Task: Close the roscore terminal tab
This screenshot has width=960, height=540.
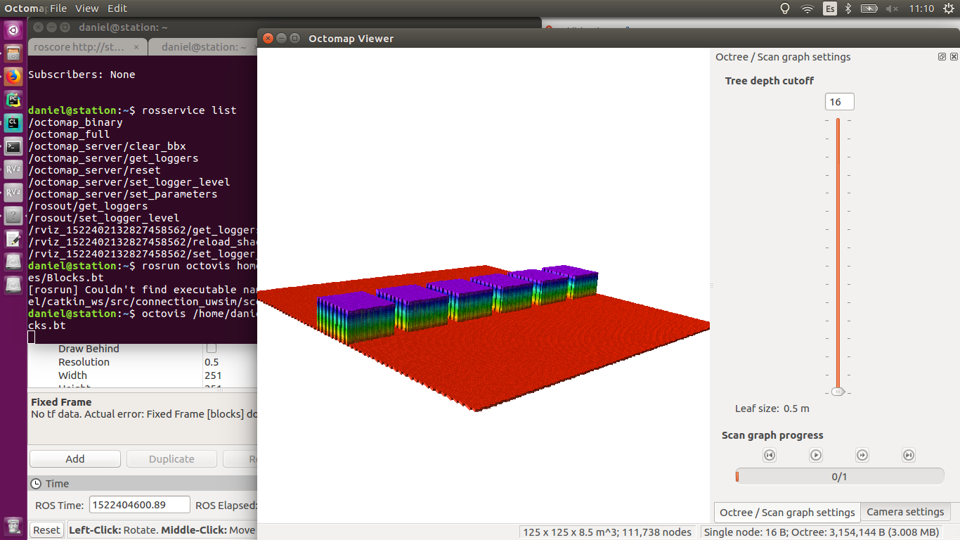Action: coord(136,47)
